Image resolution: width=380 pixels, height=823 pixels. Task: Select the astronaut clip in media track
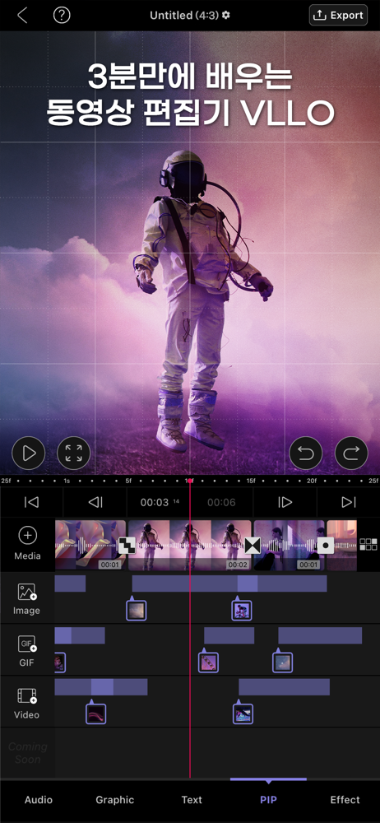189,546
